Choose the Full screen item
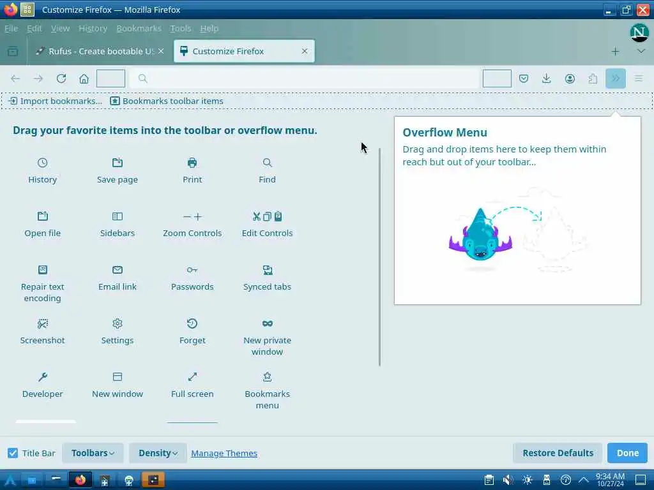This screenshot has width=654, height=490. pos(192,385)
